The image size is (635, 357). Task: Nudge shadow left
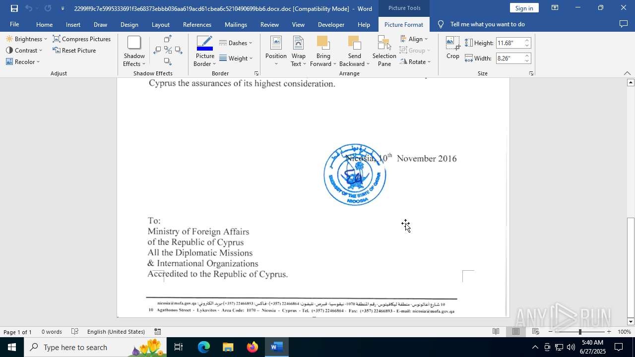tap(157, 50)
